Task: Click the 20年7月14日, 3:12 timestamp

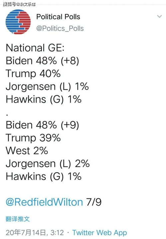Action: (x=35, y=233)
